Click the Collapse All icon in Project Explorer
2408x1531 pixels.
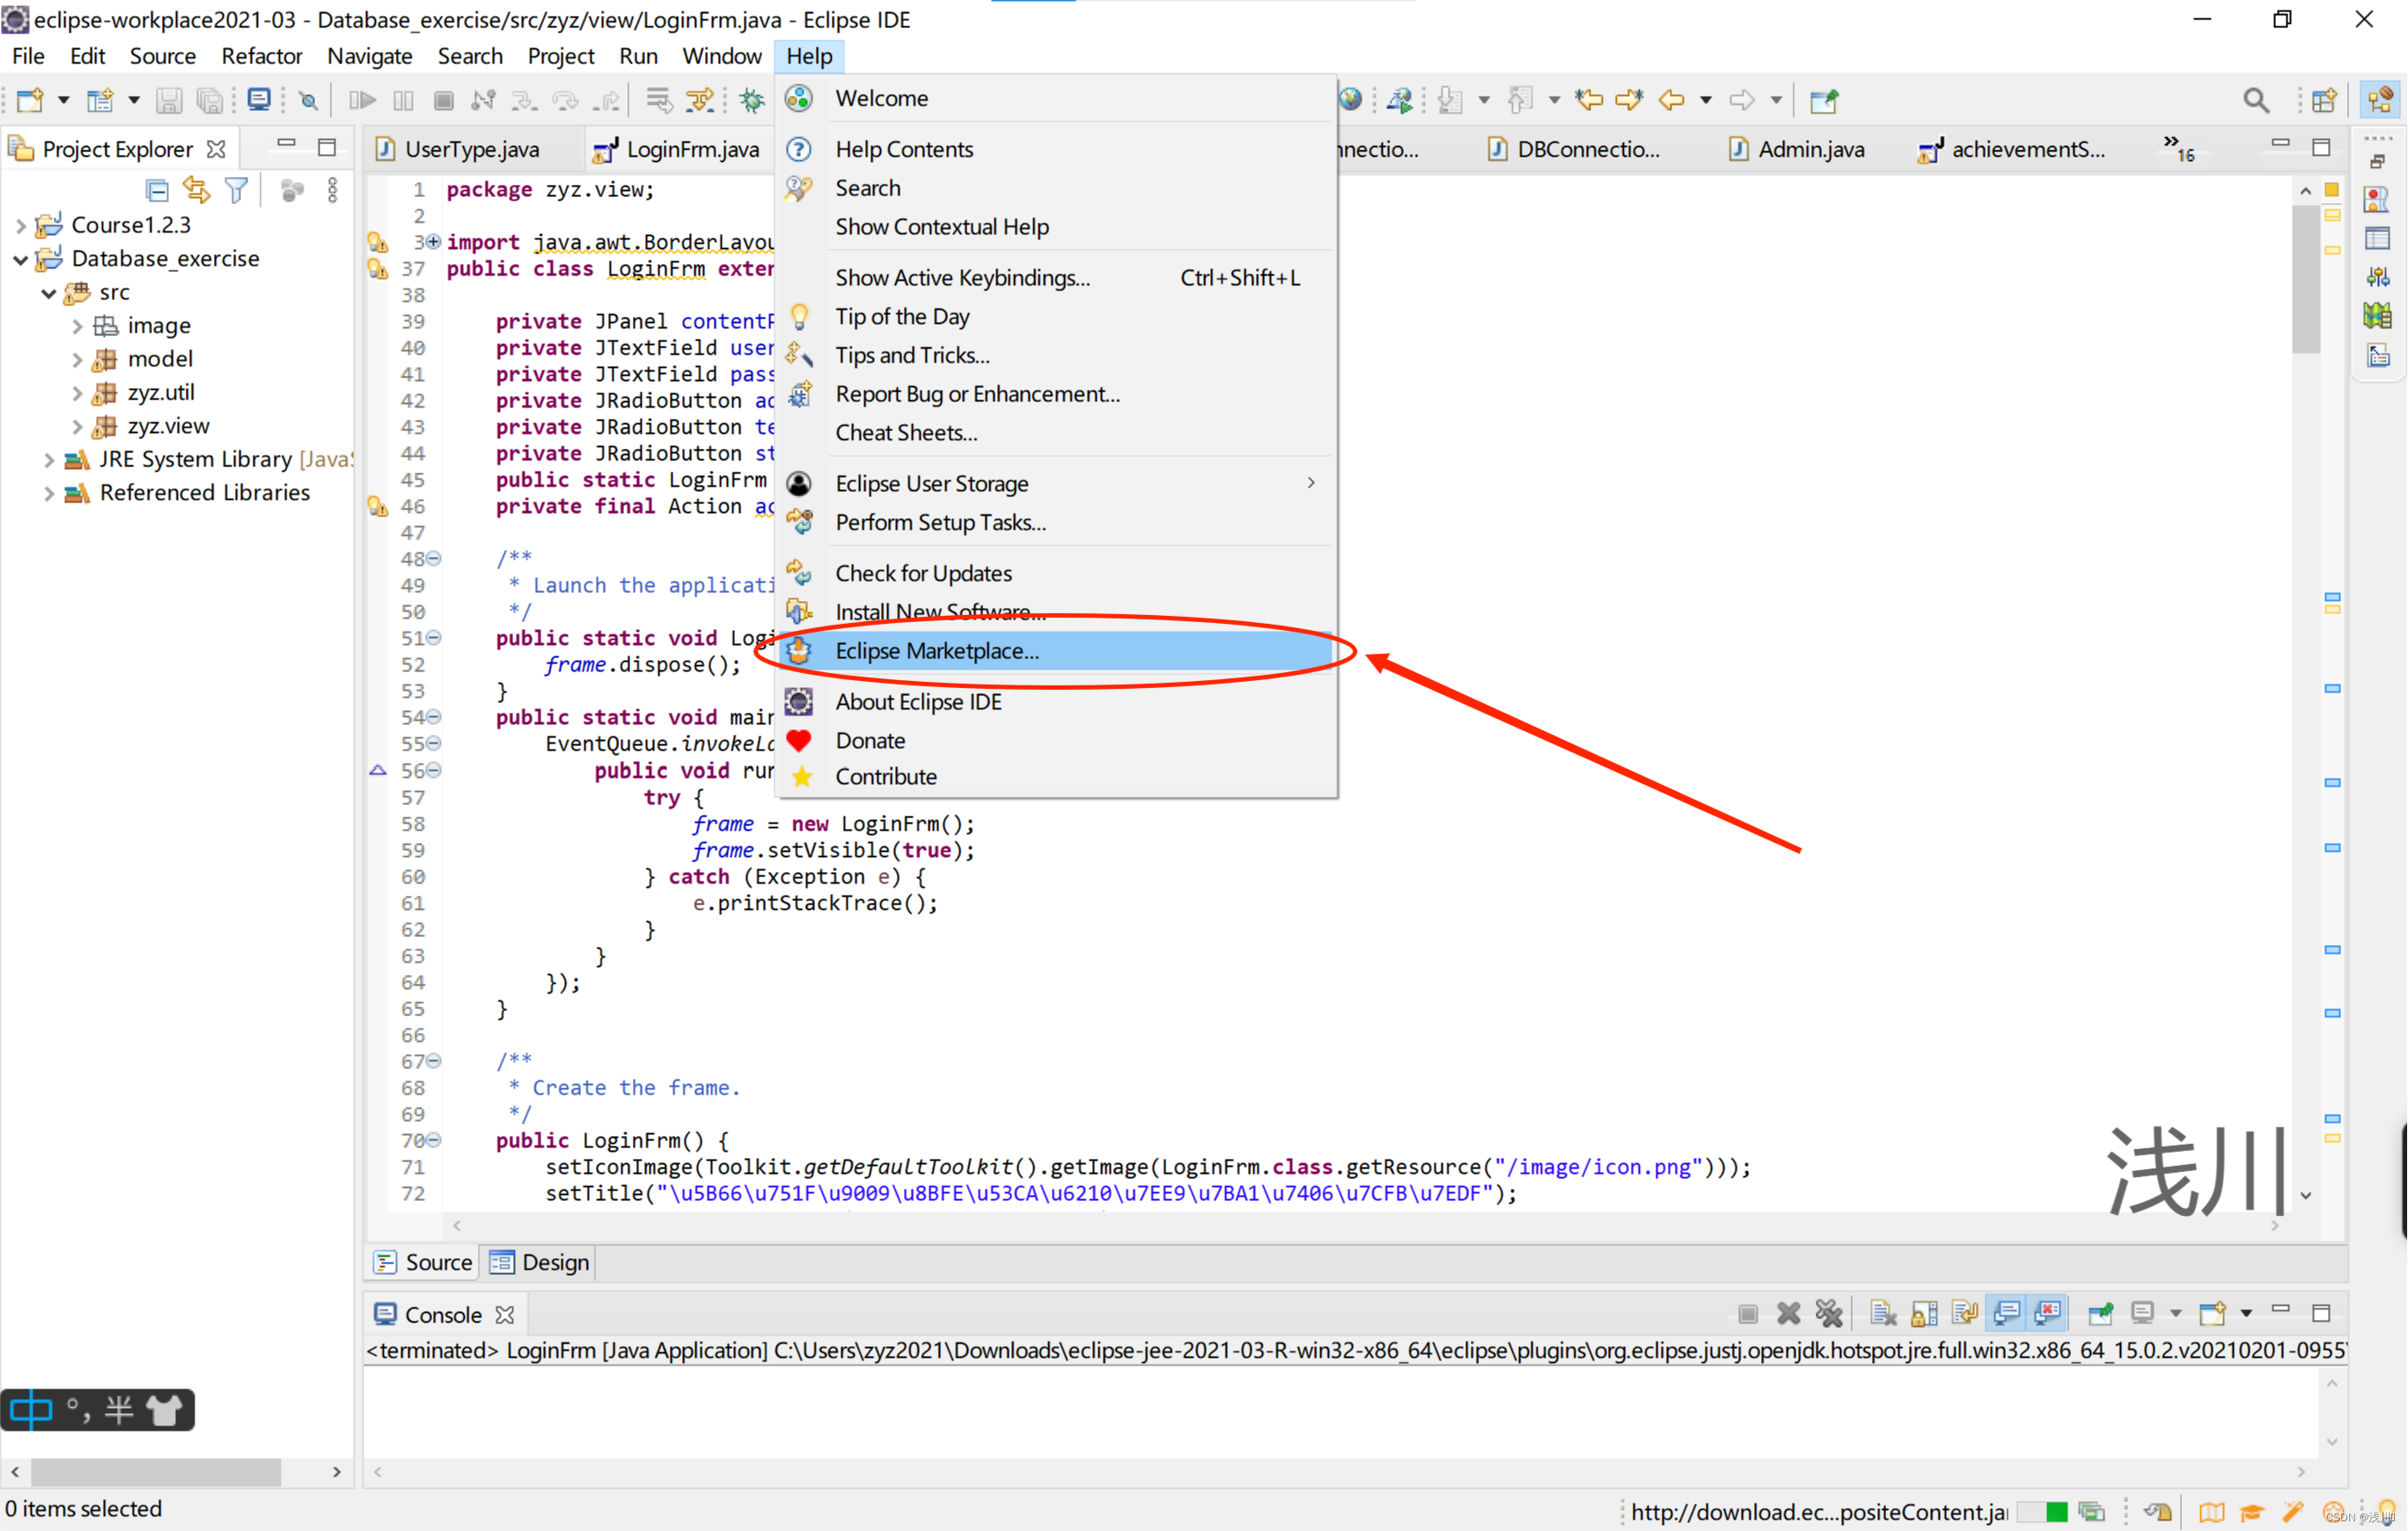coord(157,190)
